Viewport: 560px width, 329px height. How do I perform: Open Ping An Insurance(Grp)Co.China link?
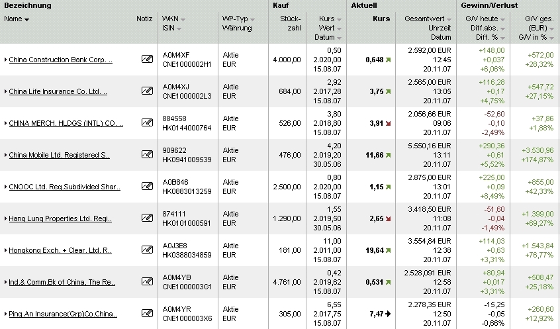[63, 314]
